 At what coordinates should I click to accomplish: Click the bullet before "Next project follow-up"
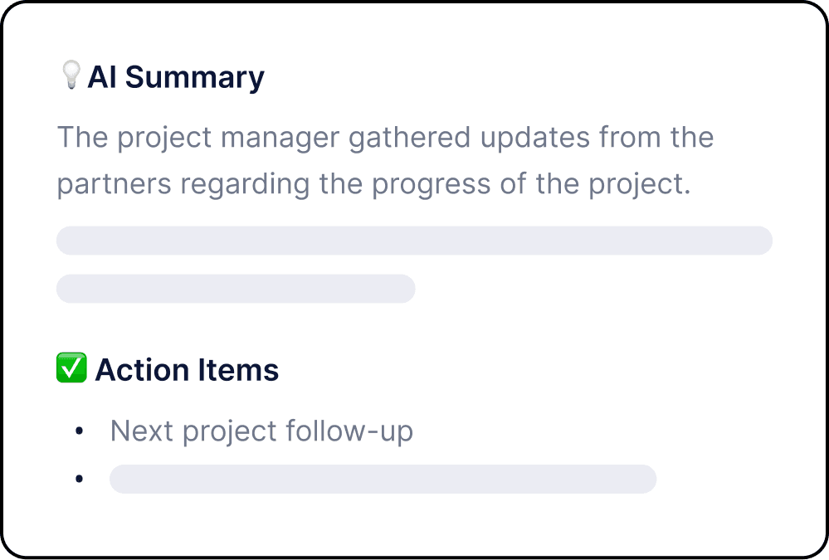click(x=79, y=432)
